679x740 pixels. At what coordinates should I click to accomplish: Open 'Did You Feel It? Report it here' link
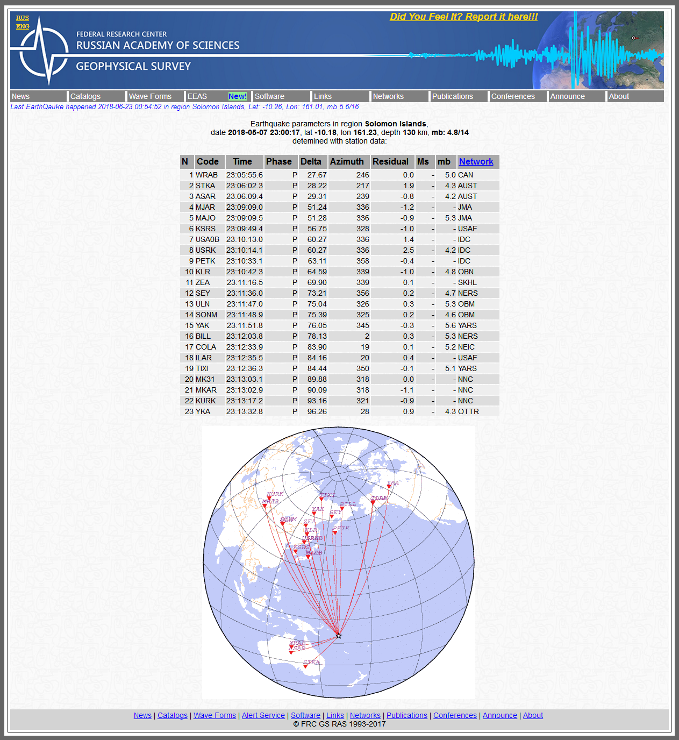pyautogui.click(x=464, y=17)
